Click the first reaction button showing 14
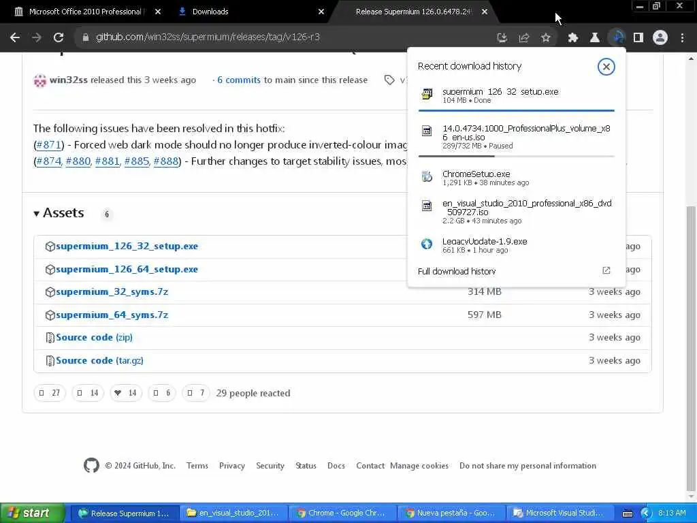 [x=88, y=393]
